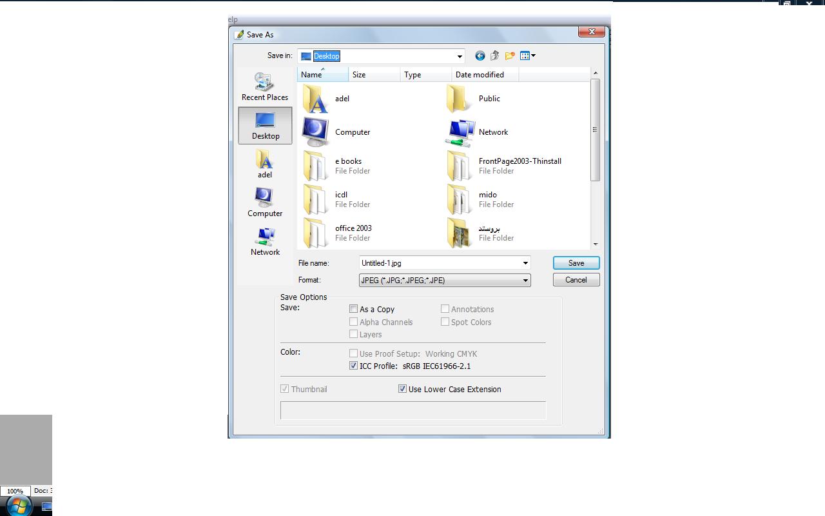
Task: Click the Cancel button
Action: click(x=576, y=280)
